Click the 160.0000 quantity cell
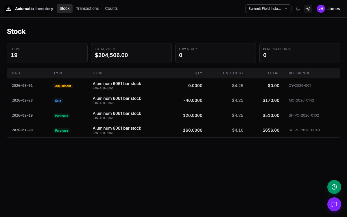Viewport: 347px width, 217px height. pyautogui.click(x=193, y=130)
